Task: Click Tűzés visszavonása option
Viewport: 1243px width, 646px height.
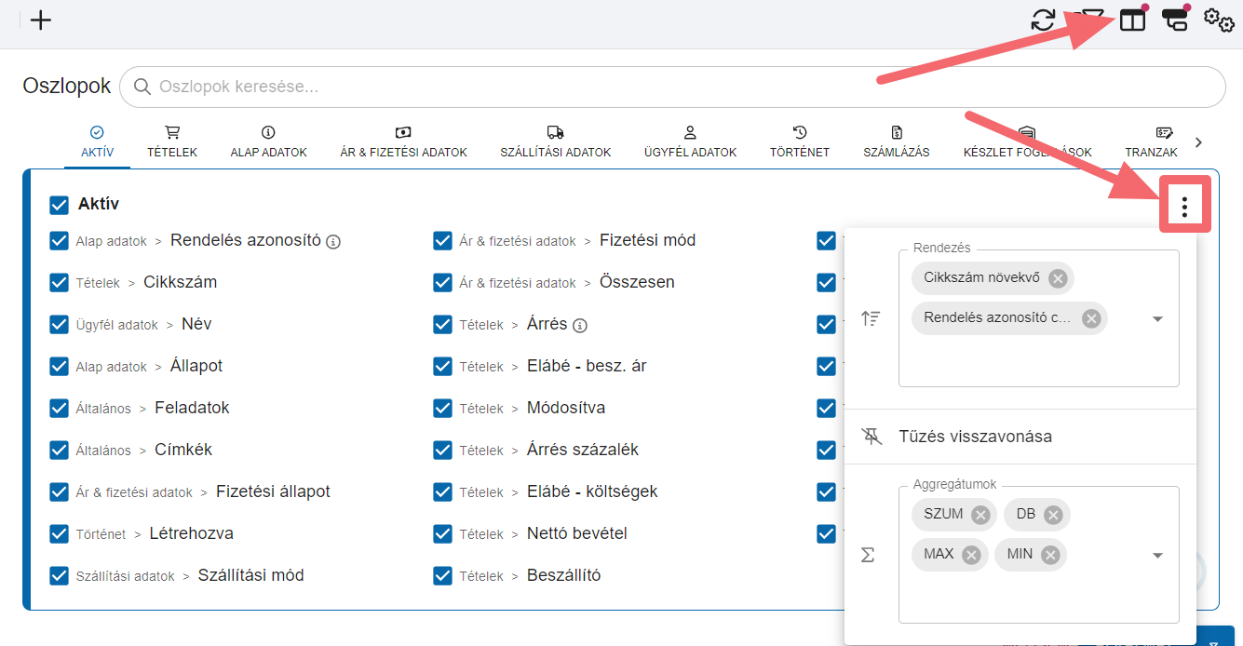Action: tap(975, 437)
